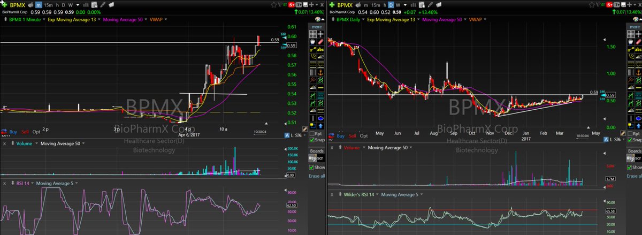Select W weekly timeframe on right chart

(x=398, y=5)
